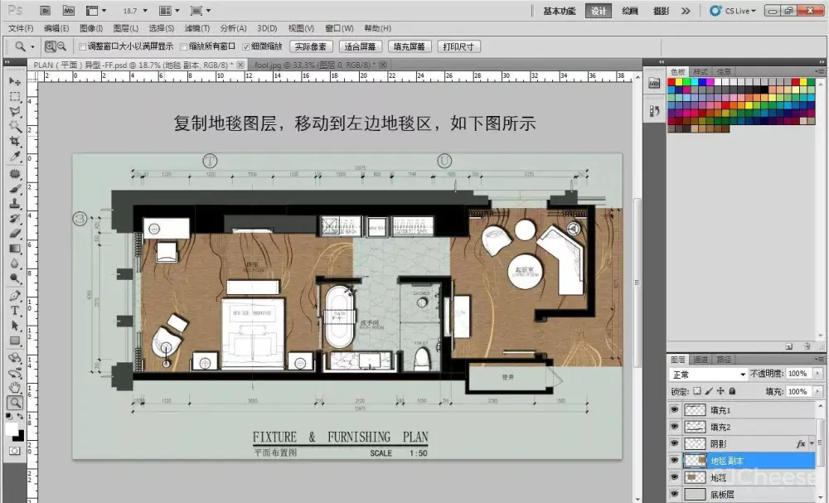The image size is (829, 503).
Task: Switch to the fool.jpg document tab
Action: coord(313,64)
